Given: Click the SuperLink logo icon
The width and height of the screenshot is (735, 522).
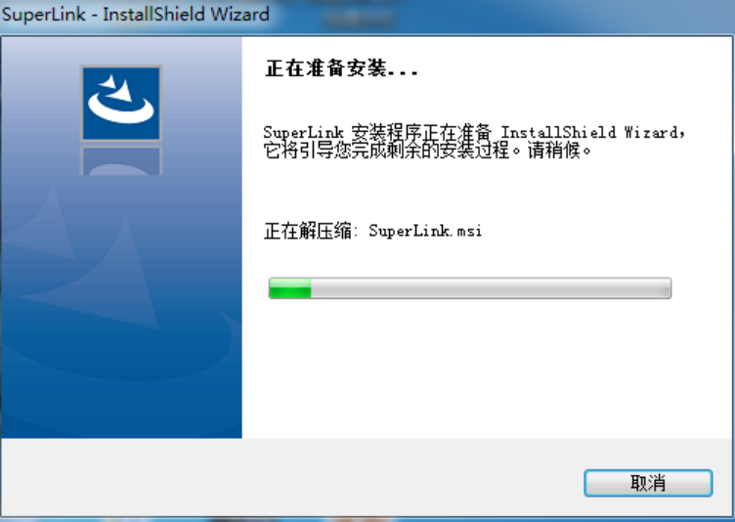Looking at the screenshot, I should tap(121, 104).
